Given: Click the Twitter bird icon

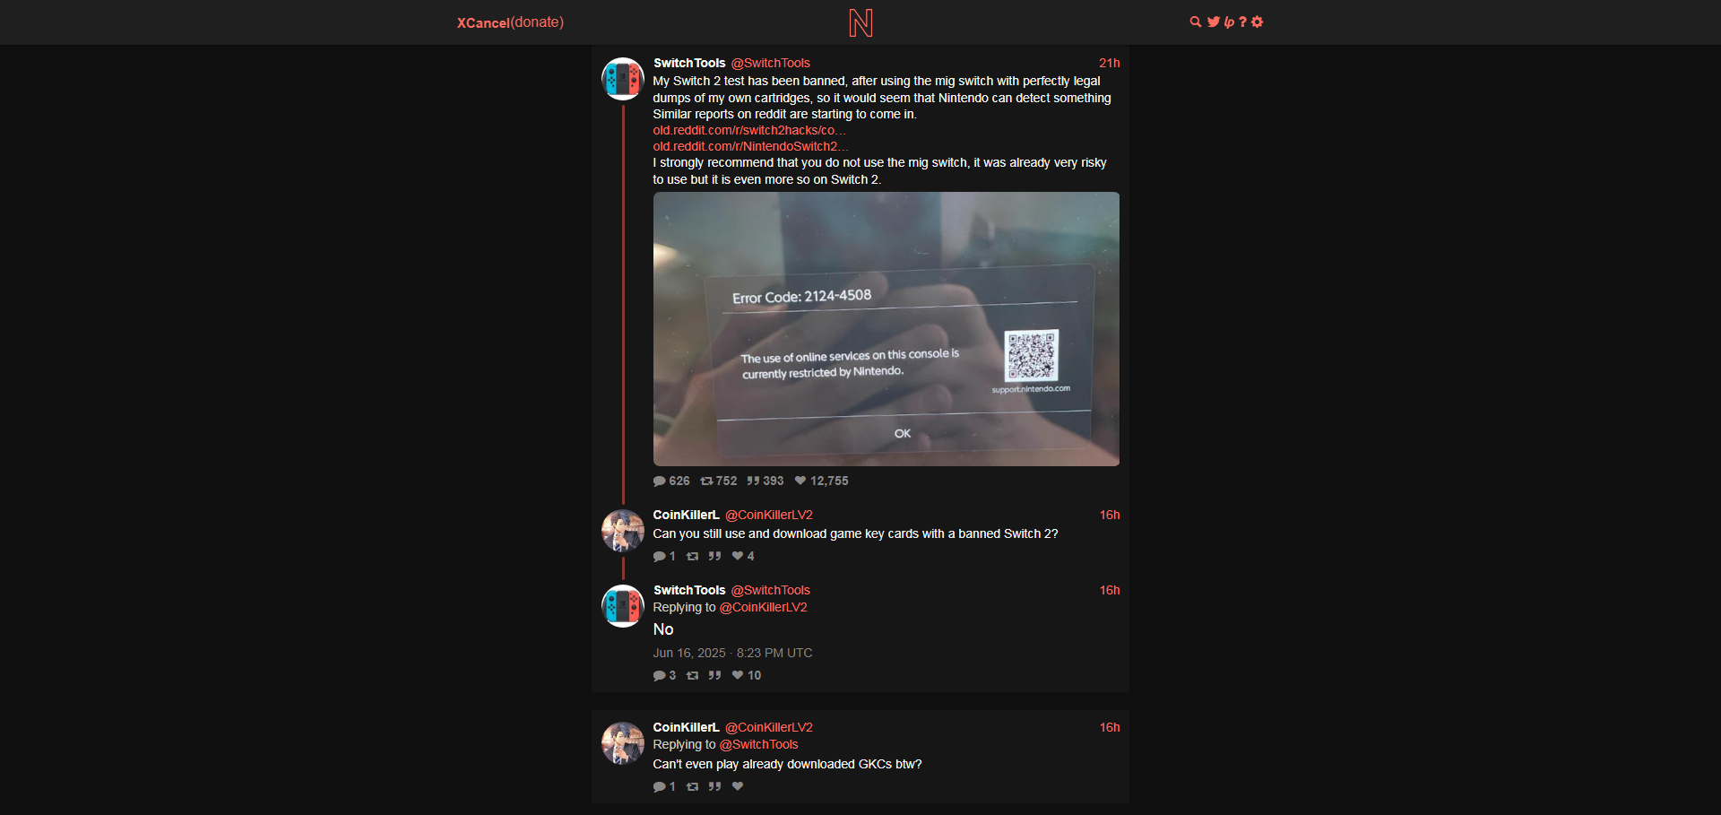Looking at the screenshot, I should pos(1213,22).
